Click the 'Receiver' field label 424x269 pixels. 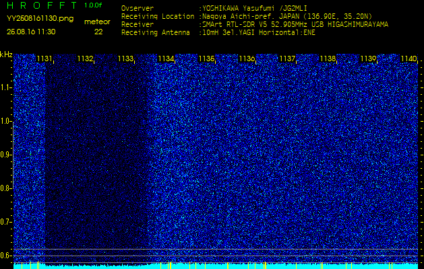tap(138, 25)
